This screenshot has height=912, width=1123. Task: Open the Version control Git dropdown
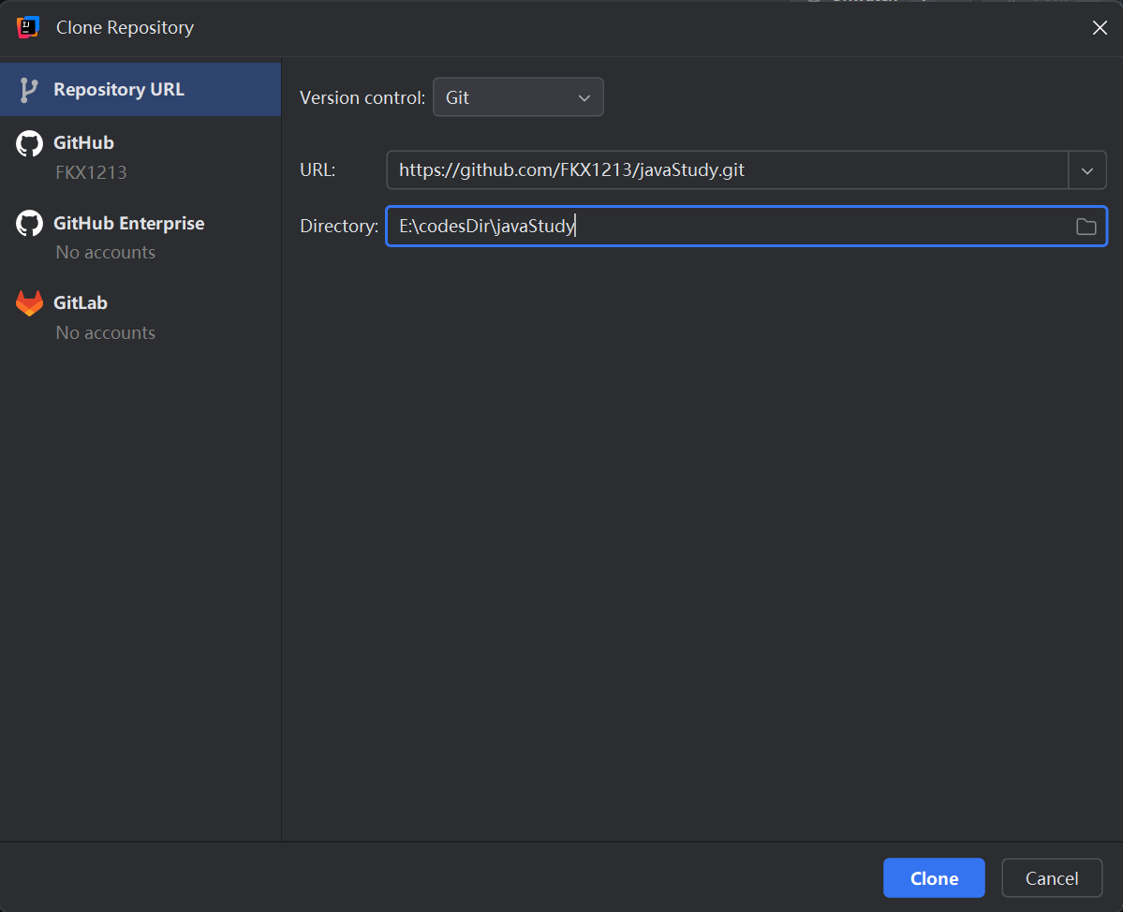click(518, 97)
